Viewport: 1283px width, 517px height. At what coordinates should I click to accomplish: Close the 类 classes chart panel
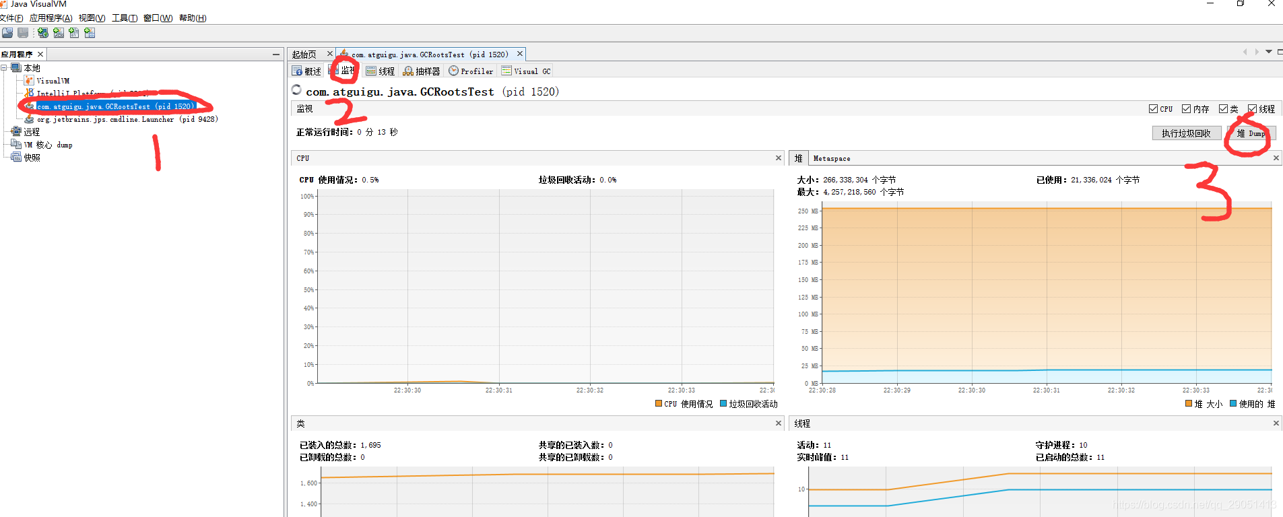pos(779,423)
